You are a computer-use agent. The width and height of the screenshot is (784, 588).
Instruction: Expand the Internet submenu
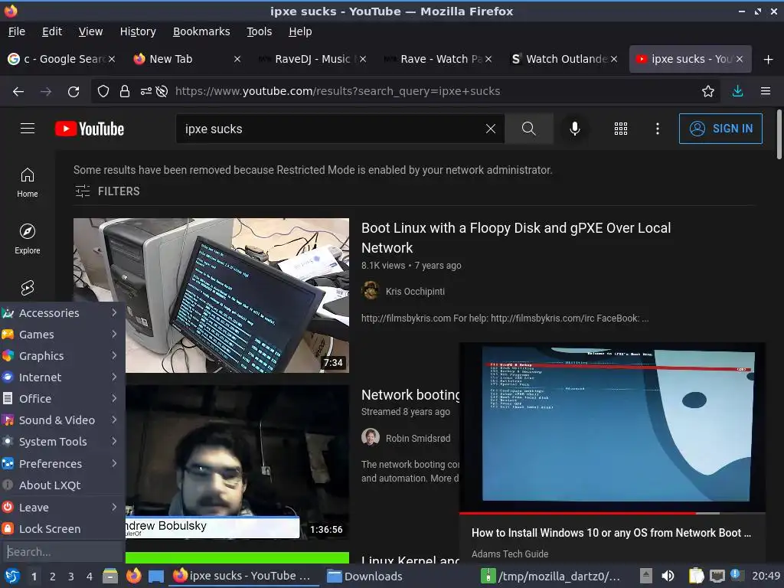click(62, 377)
